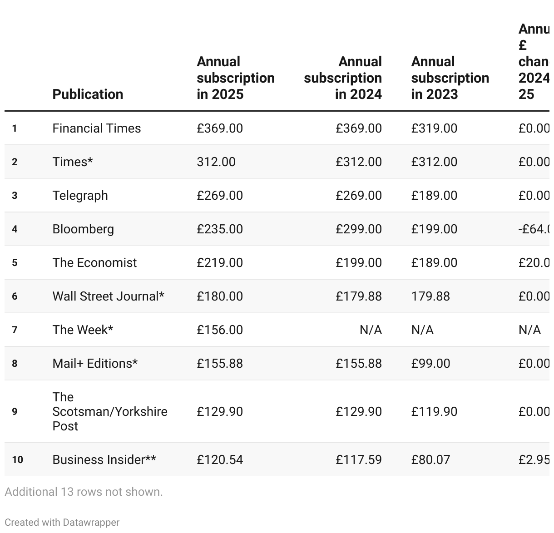The image size is (554, 533).
Task: Select the Times* publication cell
Action: click(73, 162)
